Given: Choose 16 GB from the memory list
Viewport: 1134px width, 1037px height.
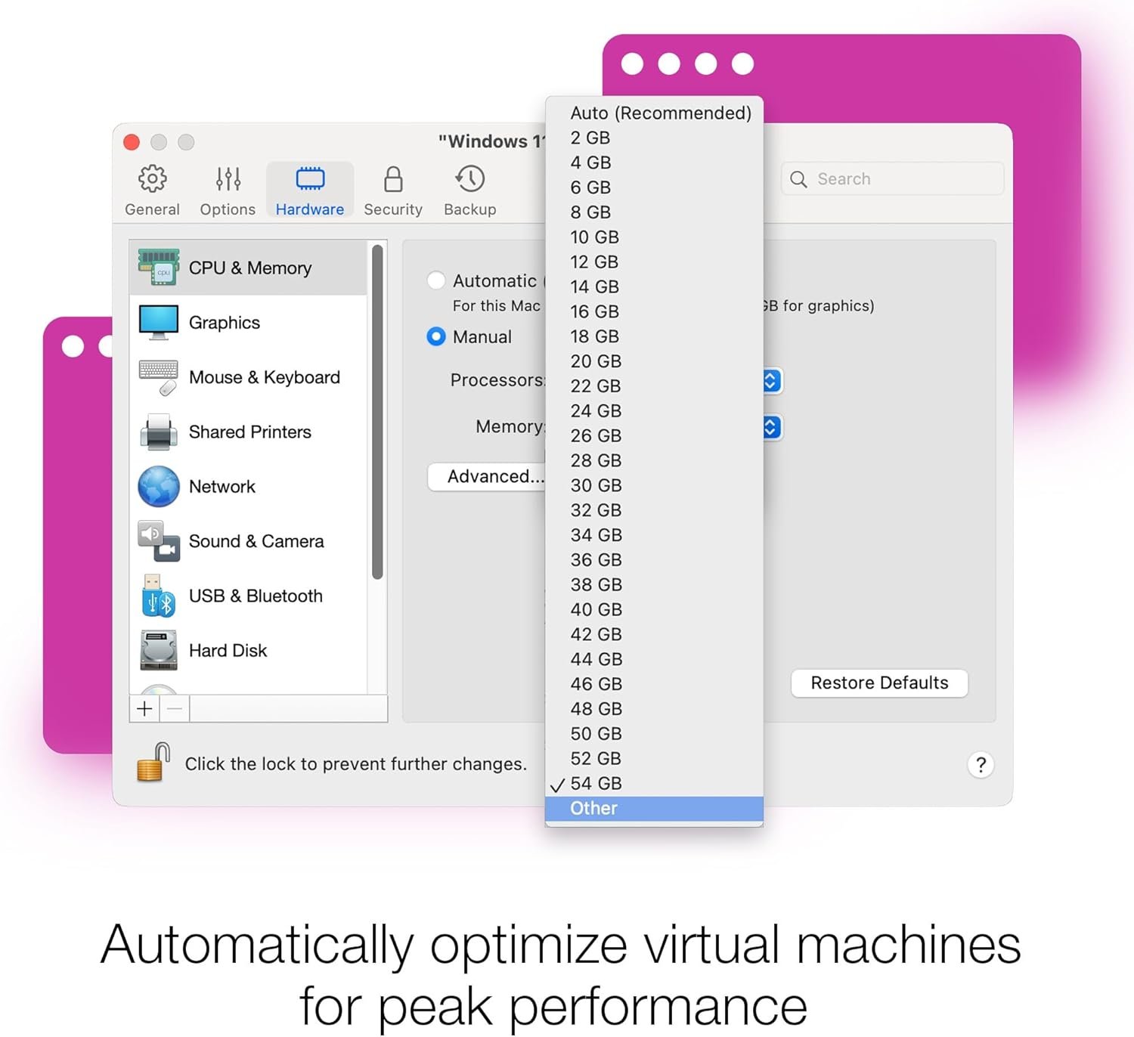Looking at the screenshot, I should 594,311.
